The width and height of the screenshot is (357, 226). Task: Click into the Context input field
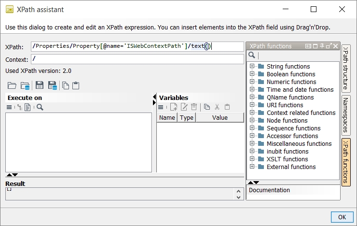[x=137, y=59]
